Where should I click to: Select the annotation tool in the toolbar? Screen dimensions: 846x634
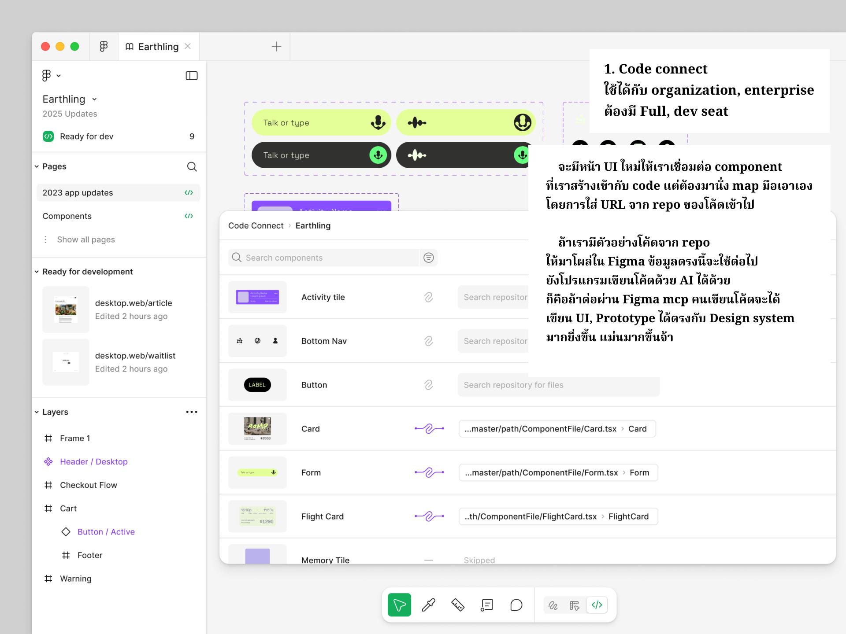[x=487, y=605]
